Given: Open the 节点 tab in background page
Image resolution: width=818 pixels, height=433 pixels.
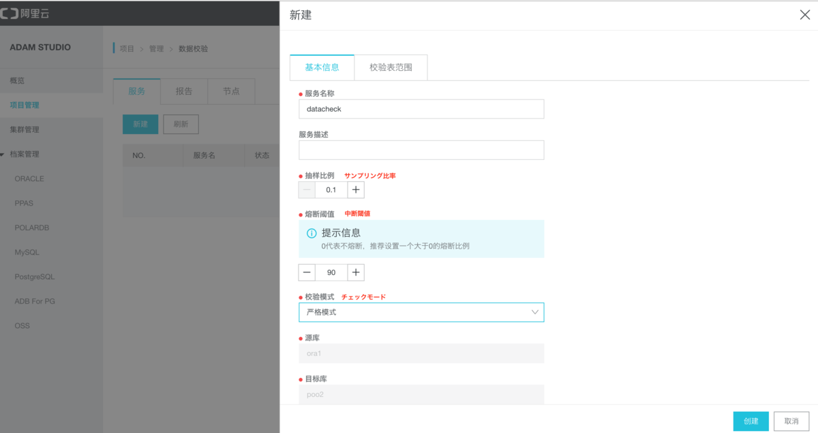Looking at the screenshot, I should (x=231, y=91).
